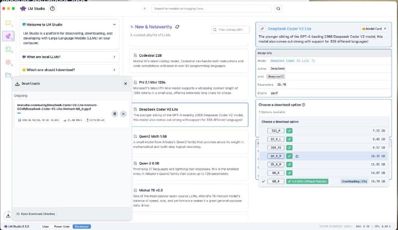Click the Downloading status badge for Q8_0

click(x=354, y=182)
